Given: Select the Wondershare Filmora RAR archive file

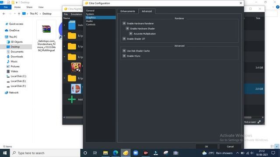Looking at the screenshot, I should click(46, 36).
